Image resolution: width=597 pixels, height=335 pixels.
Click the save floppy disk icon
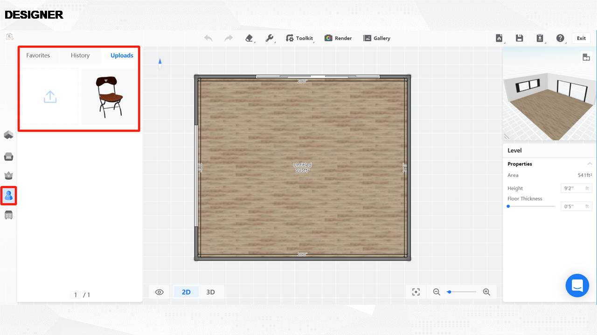(x=519, y=38)
